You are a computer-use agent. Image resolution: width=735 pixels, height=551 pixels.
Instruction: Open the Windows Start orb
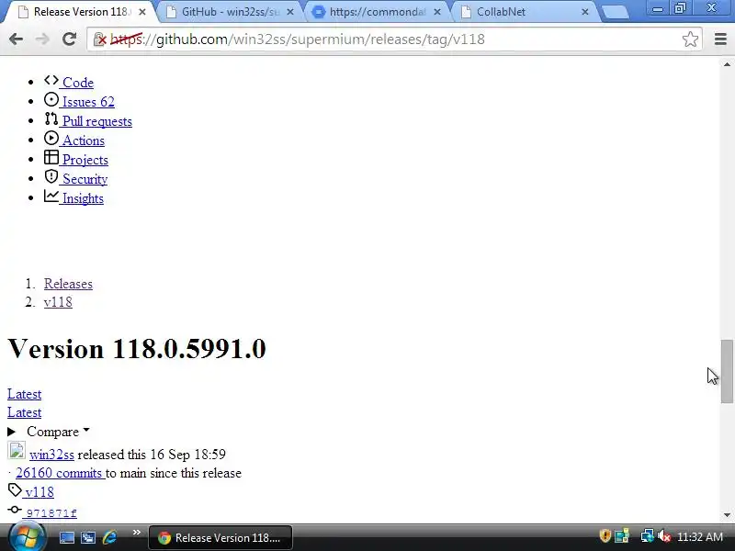28,537
